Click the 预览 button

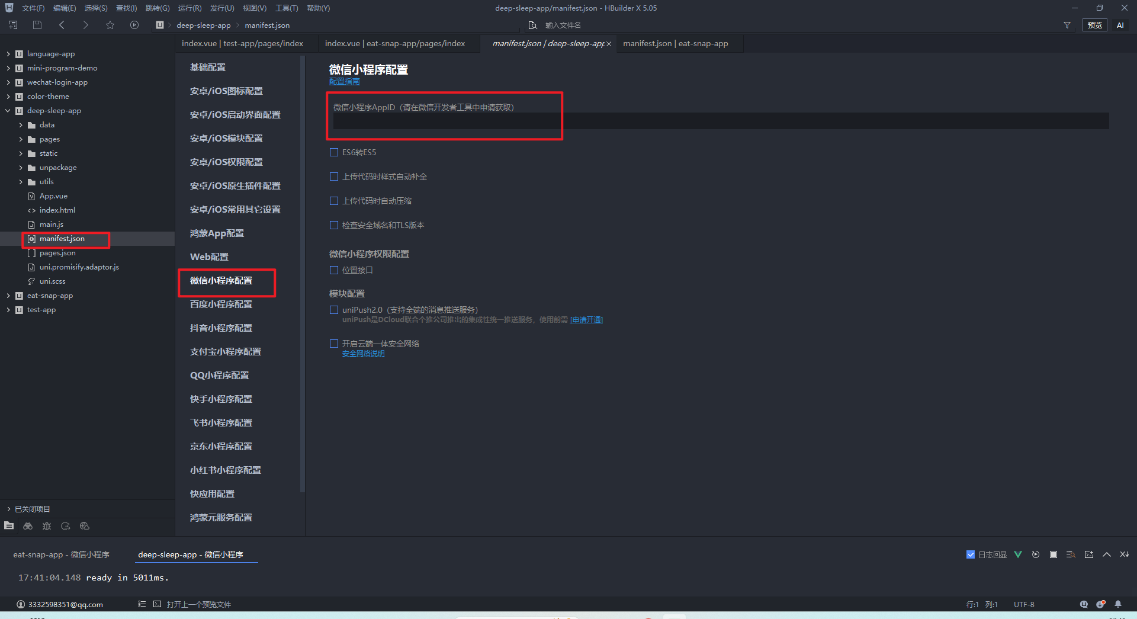[x=1095, y=25]
